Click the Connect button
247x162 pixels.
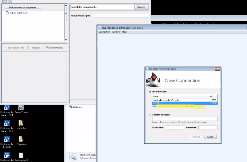point(196,137)
